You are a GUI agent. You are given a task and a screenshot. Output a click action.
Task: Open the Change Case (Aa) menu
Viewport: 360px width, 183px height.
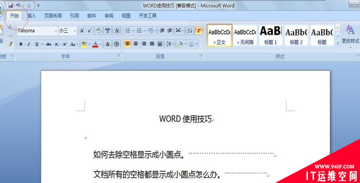(74, 44)
